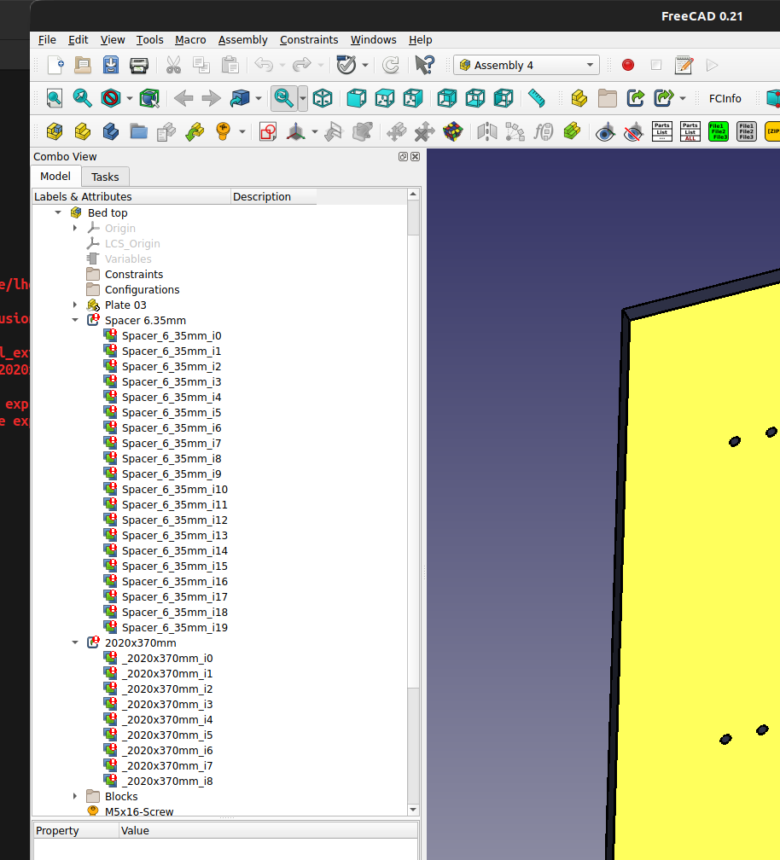Click the Value column header
Viewport: 780px width, 860px height.
coord(268,830)
